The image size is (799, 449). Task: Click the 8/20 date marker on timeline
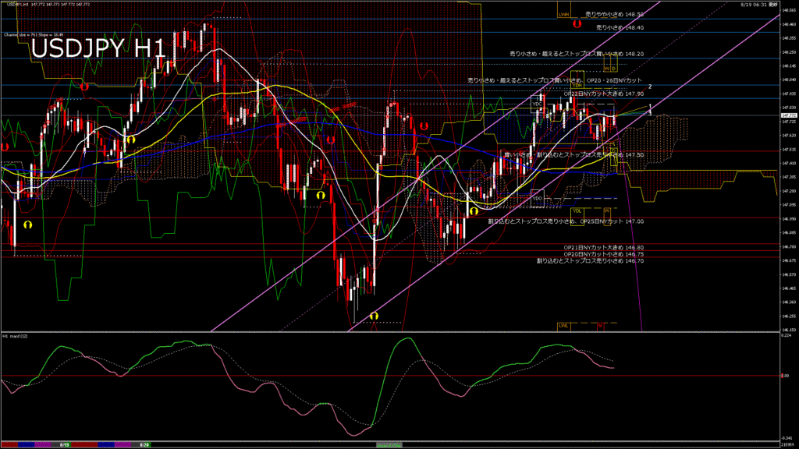[144, 444]
